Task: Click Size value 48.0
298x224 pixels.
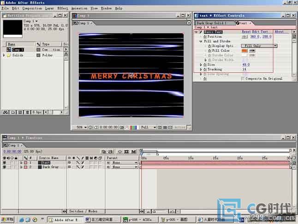Action: [246, 65]
